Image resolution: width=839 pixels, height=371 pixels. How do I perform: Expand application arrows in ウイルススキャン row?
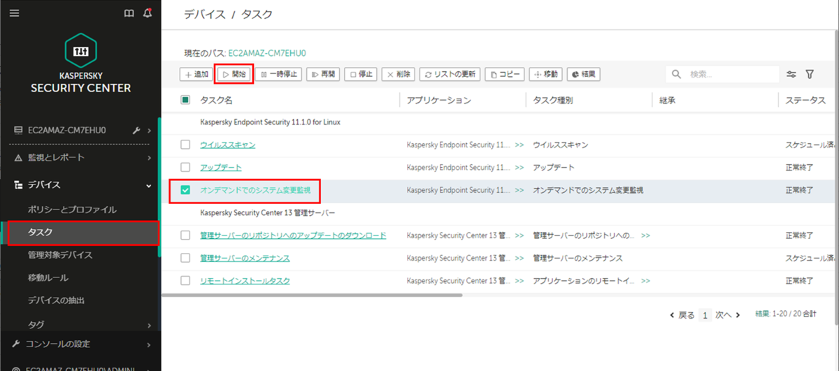519,145
